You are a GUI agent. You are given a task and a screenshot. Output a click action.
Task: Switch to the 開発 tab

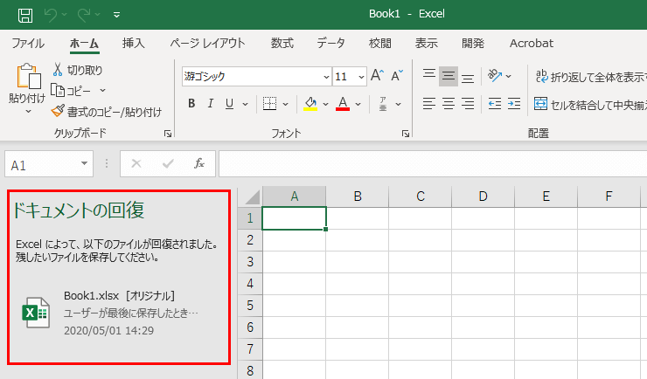(473, 44)
